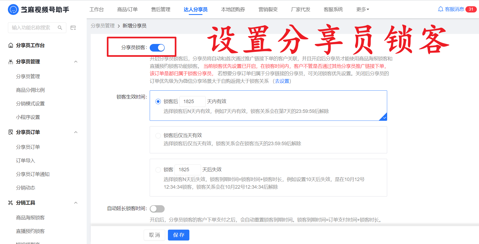Select the 达人分享员 tab

coord(196,9)
